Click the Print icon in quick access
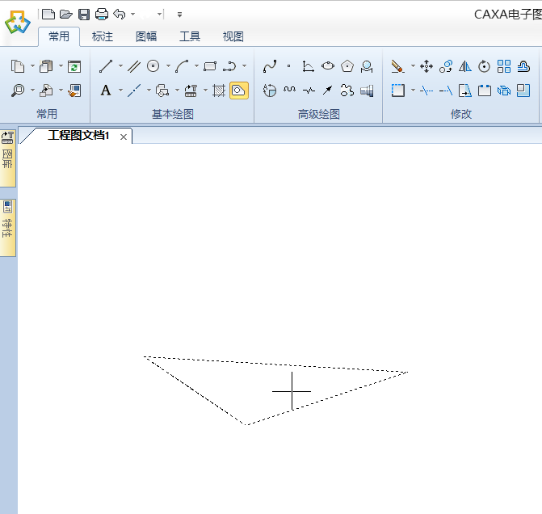 click(102, 15)
